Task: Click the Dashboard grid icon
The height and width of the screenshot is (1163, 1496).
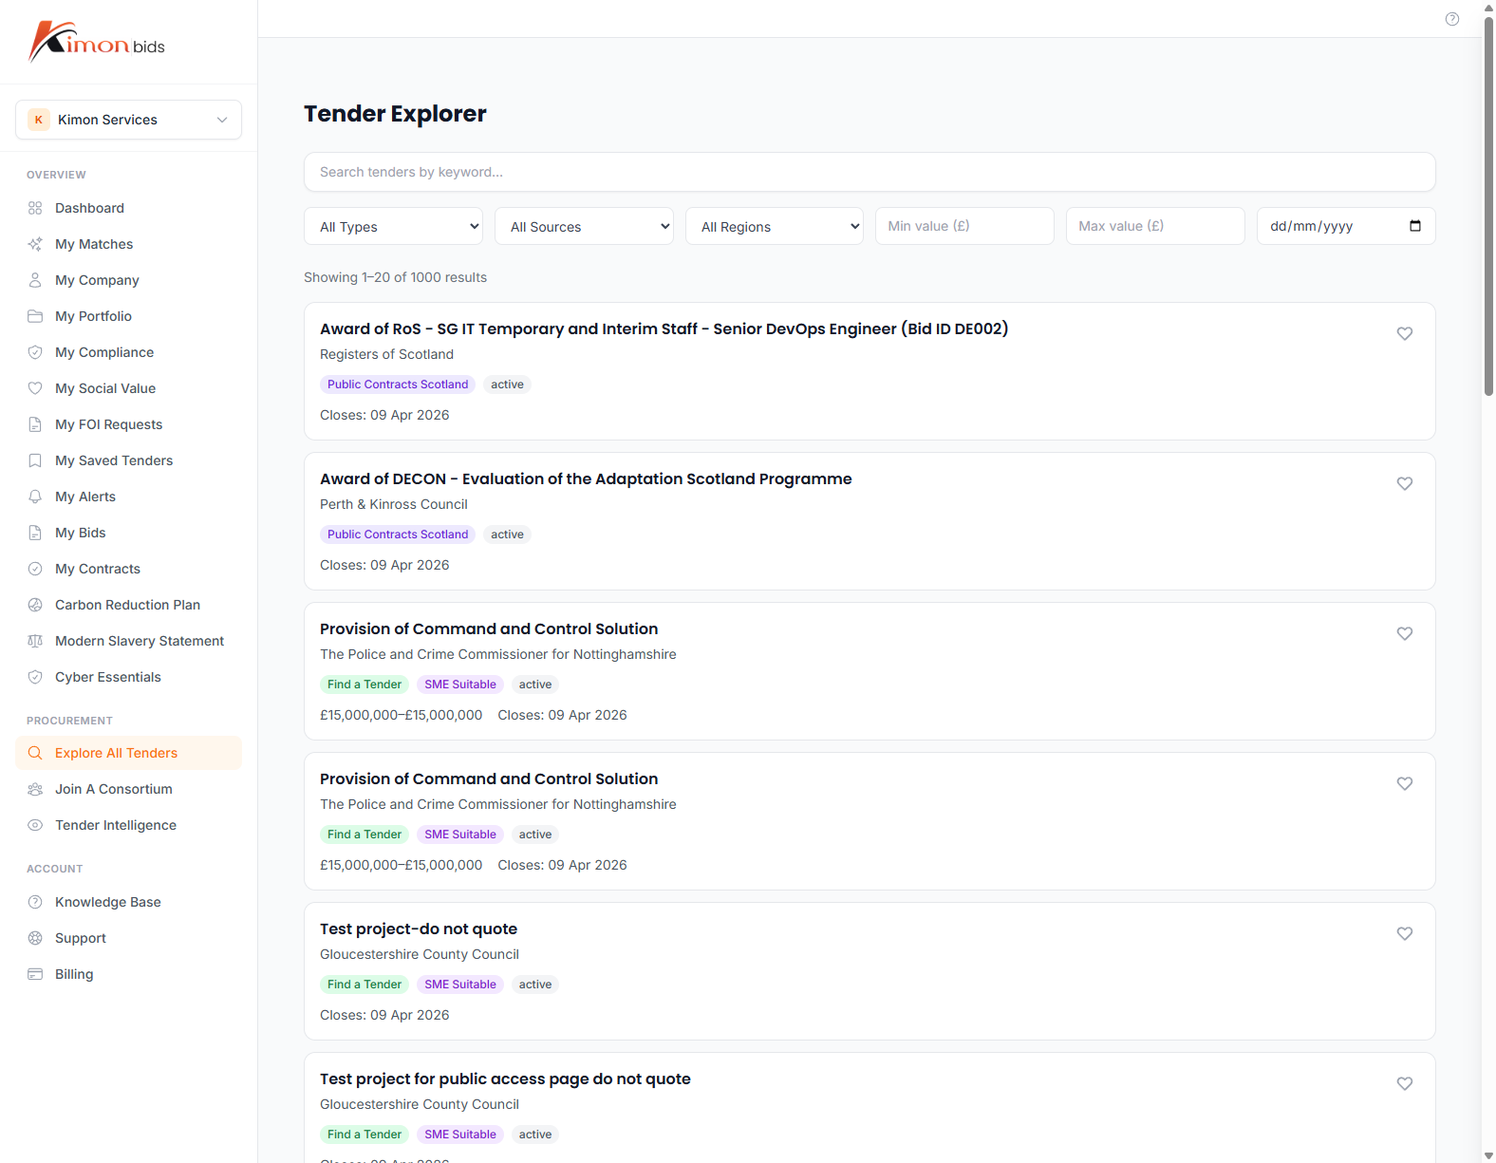Action: (x=35, y=208)
